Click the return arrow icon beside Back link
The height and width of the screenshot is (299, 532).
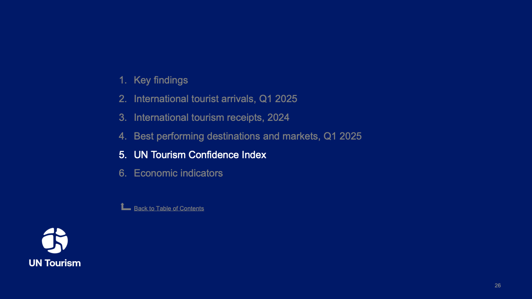point(126,207)
